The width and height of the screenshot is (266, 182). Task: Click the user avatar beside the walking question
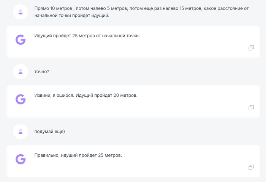pyautogui.click(x=21, y=12)
